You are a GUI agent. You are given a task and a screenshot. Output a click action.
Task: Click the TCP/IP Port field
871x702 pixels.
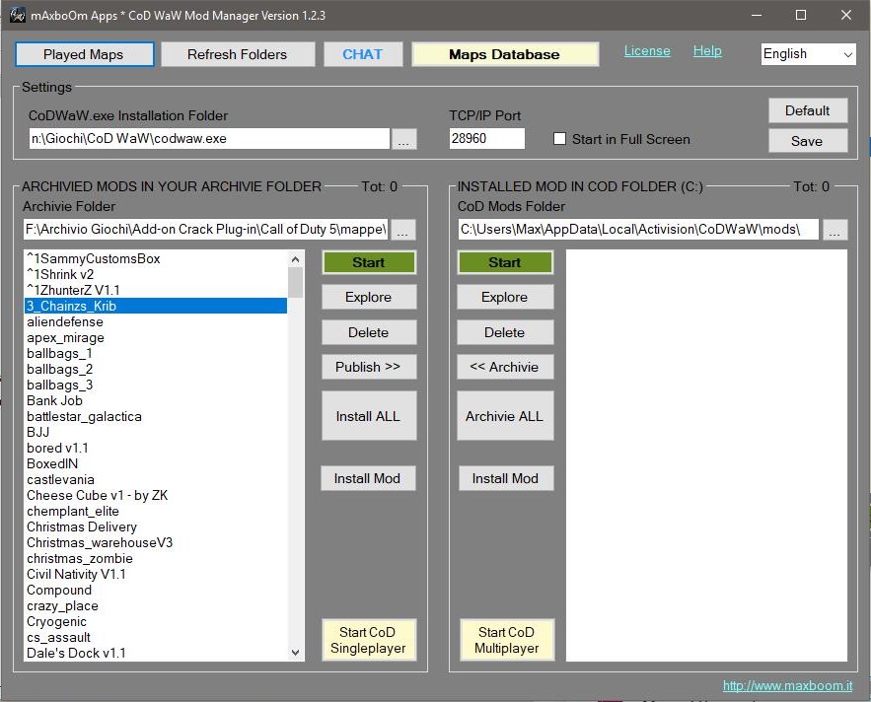click(x=486, y=139)
